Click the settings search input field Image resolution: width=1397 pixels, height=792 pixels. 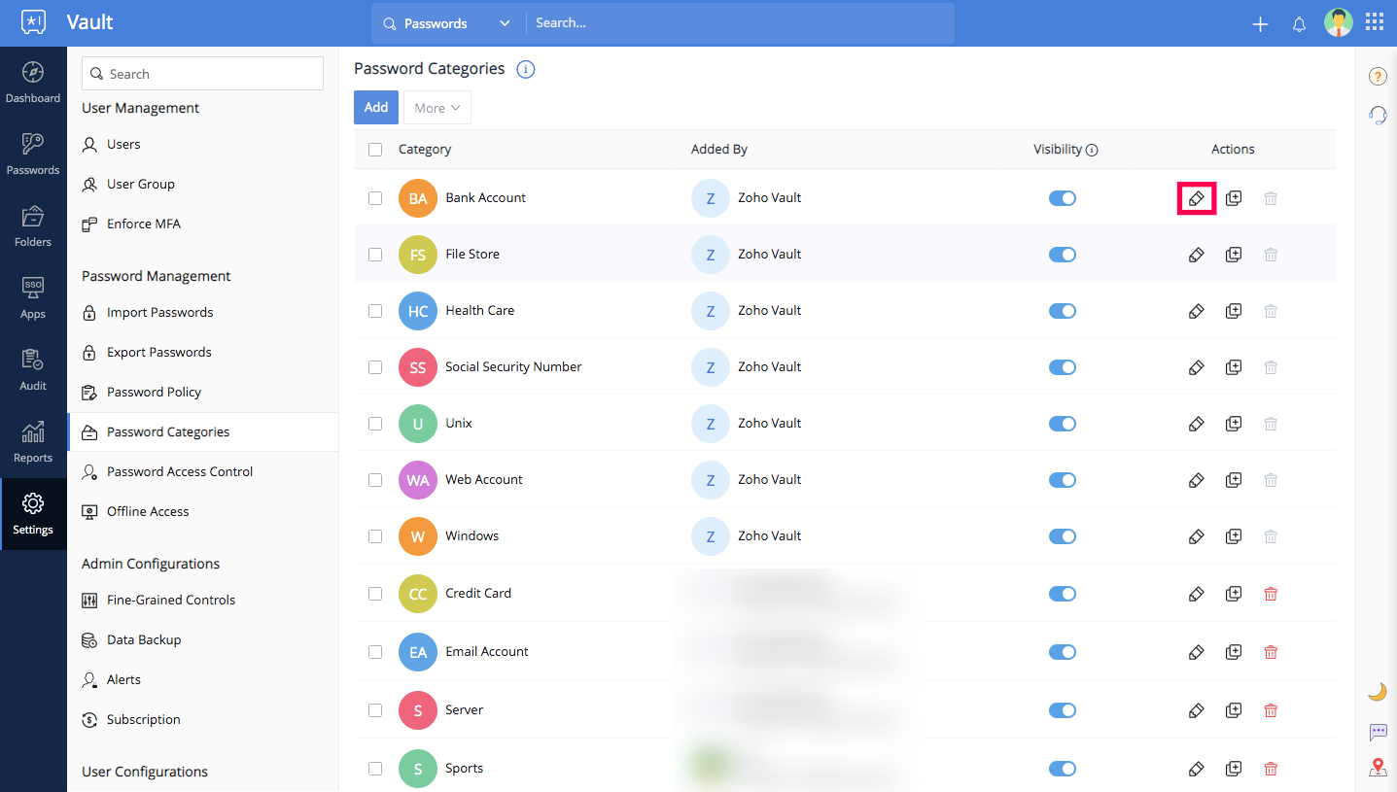coord(202,74)
